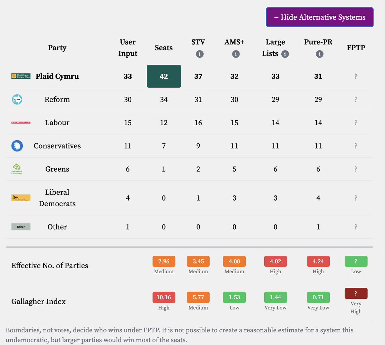Open the AMS+ info icon
This screenshot has width=385, height=345.
236,54
